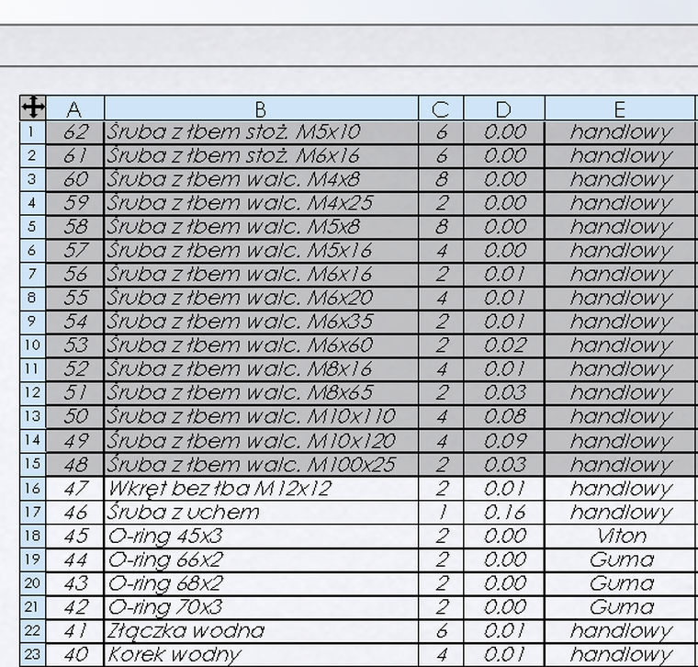Click cell 'Śruba z łbem walc. M6x20'
698x667 pixels.
tap(262, 298)
